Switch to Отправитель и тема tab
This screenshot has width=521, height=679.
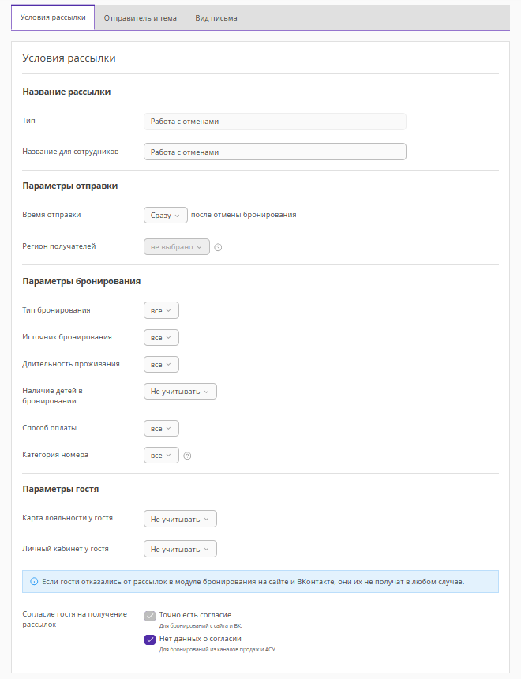(x=141, y=17)
